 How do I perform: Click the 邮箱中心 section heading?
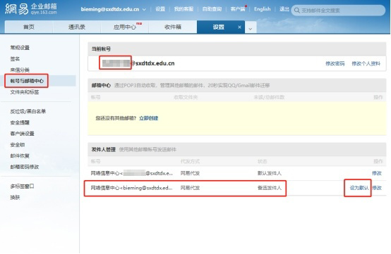[101, 85]
